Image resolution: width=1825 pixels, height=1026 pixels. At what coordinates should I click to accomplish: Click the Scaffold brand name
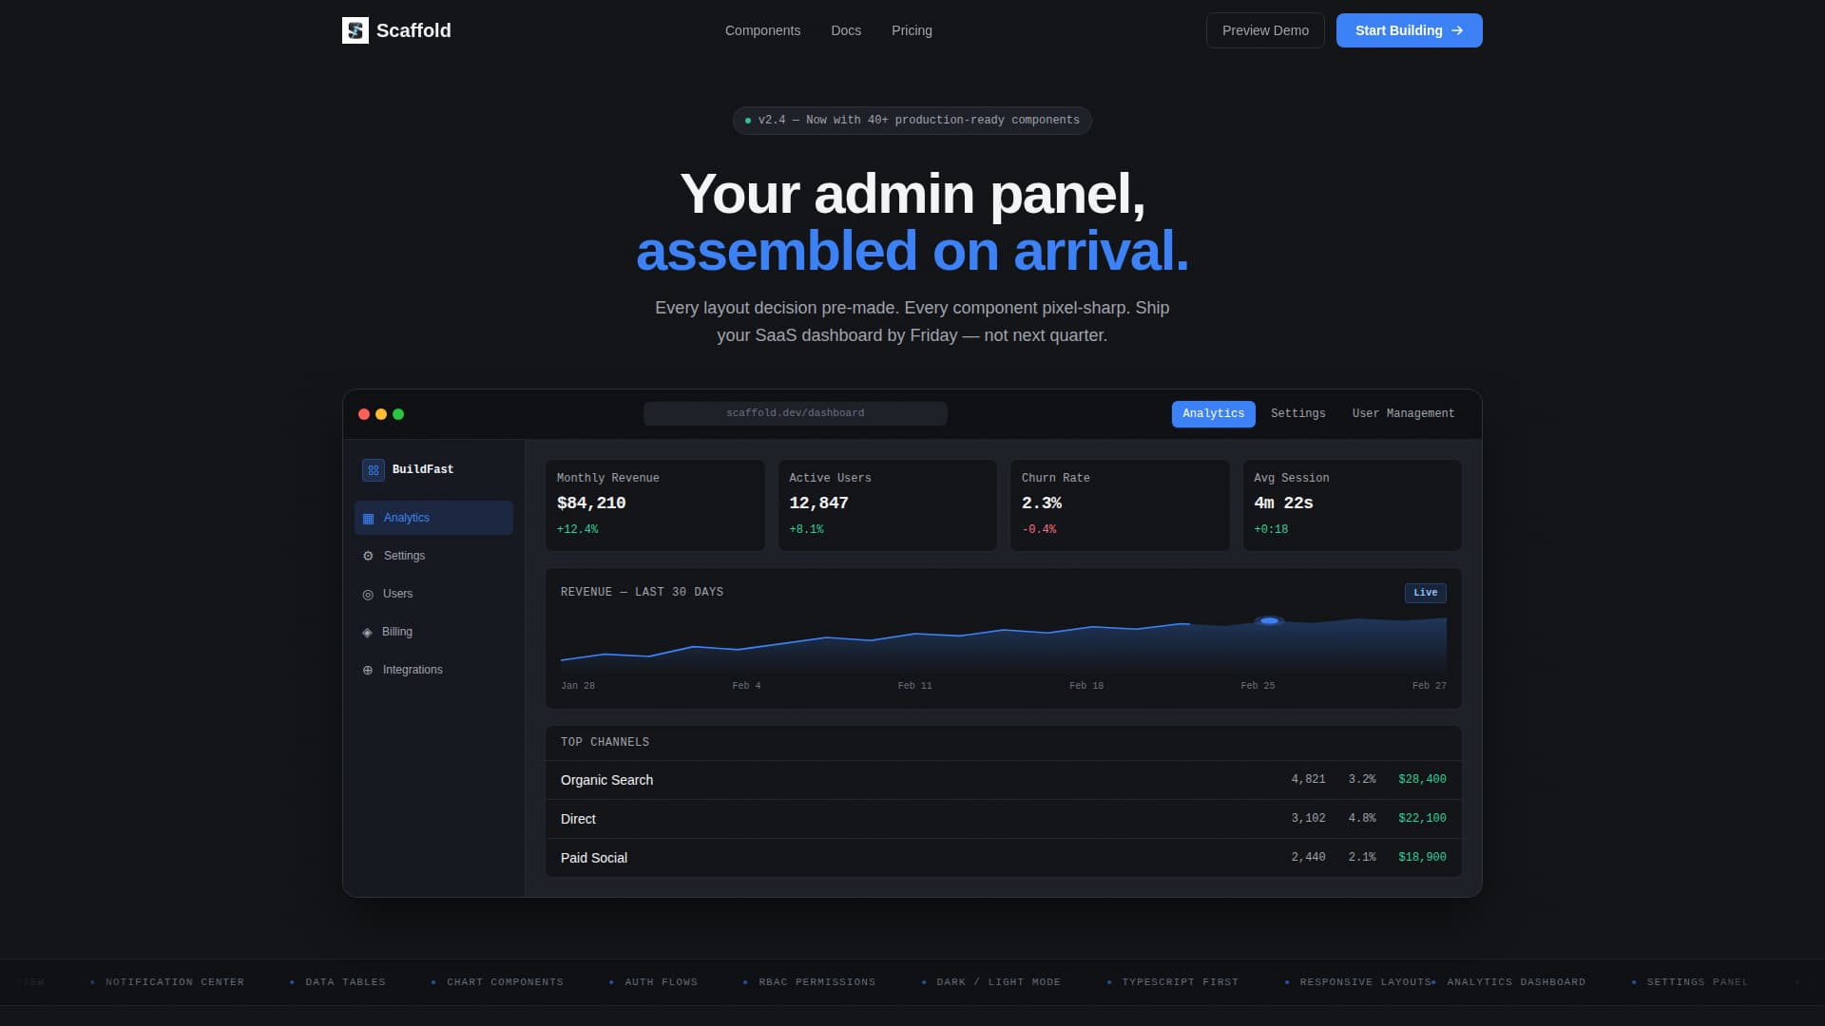point(413,30)
